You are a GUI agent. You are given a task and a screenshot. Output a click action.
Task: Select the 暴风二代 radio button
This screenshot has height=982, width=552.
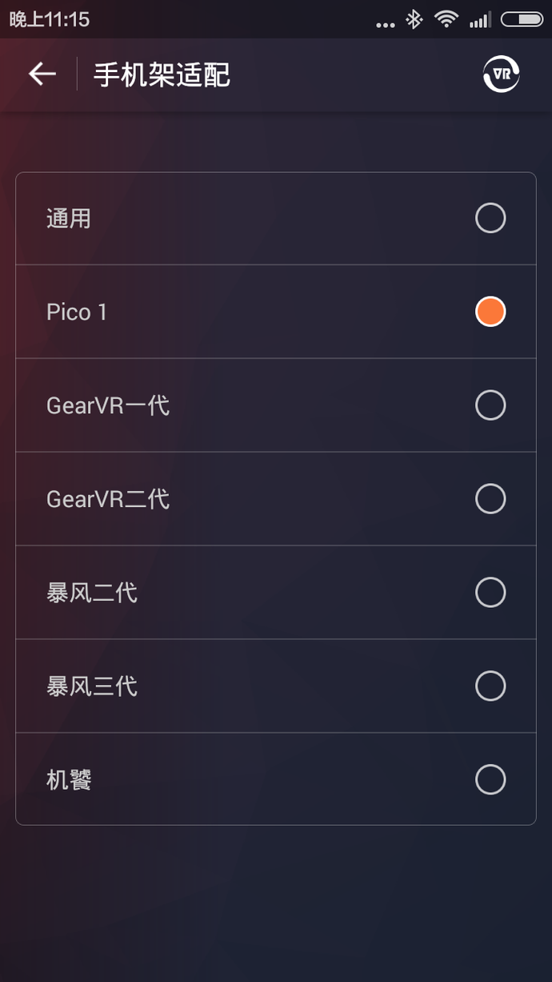[x=490, y=593]
